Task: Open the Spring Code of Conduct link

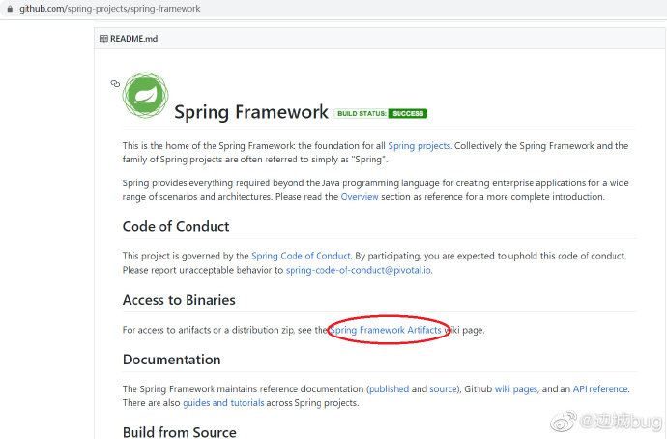Action: point(301,256)
